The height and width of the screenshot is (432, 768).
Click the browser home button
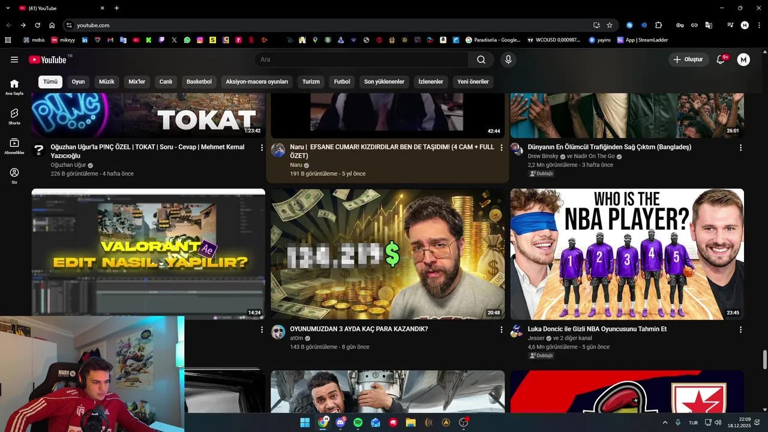[52, 25]
